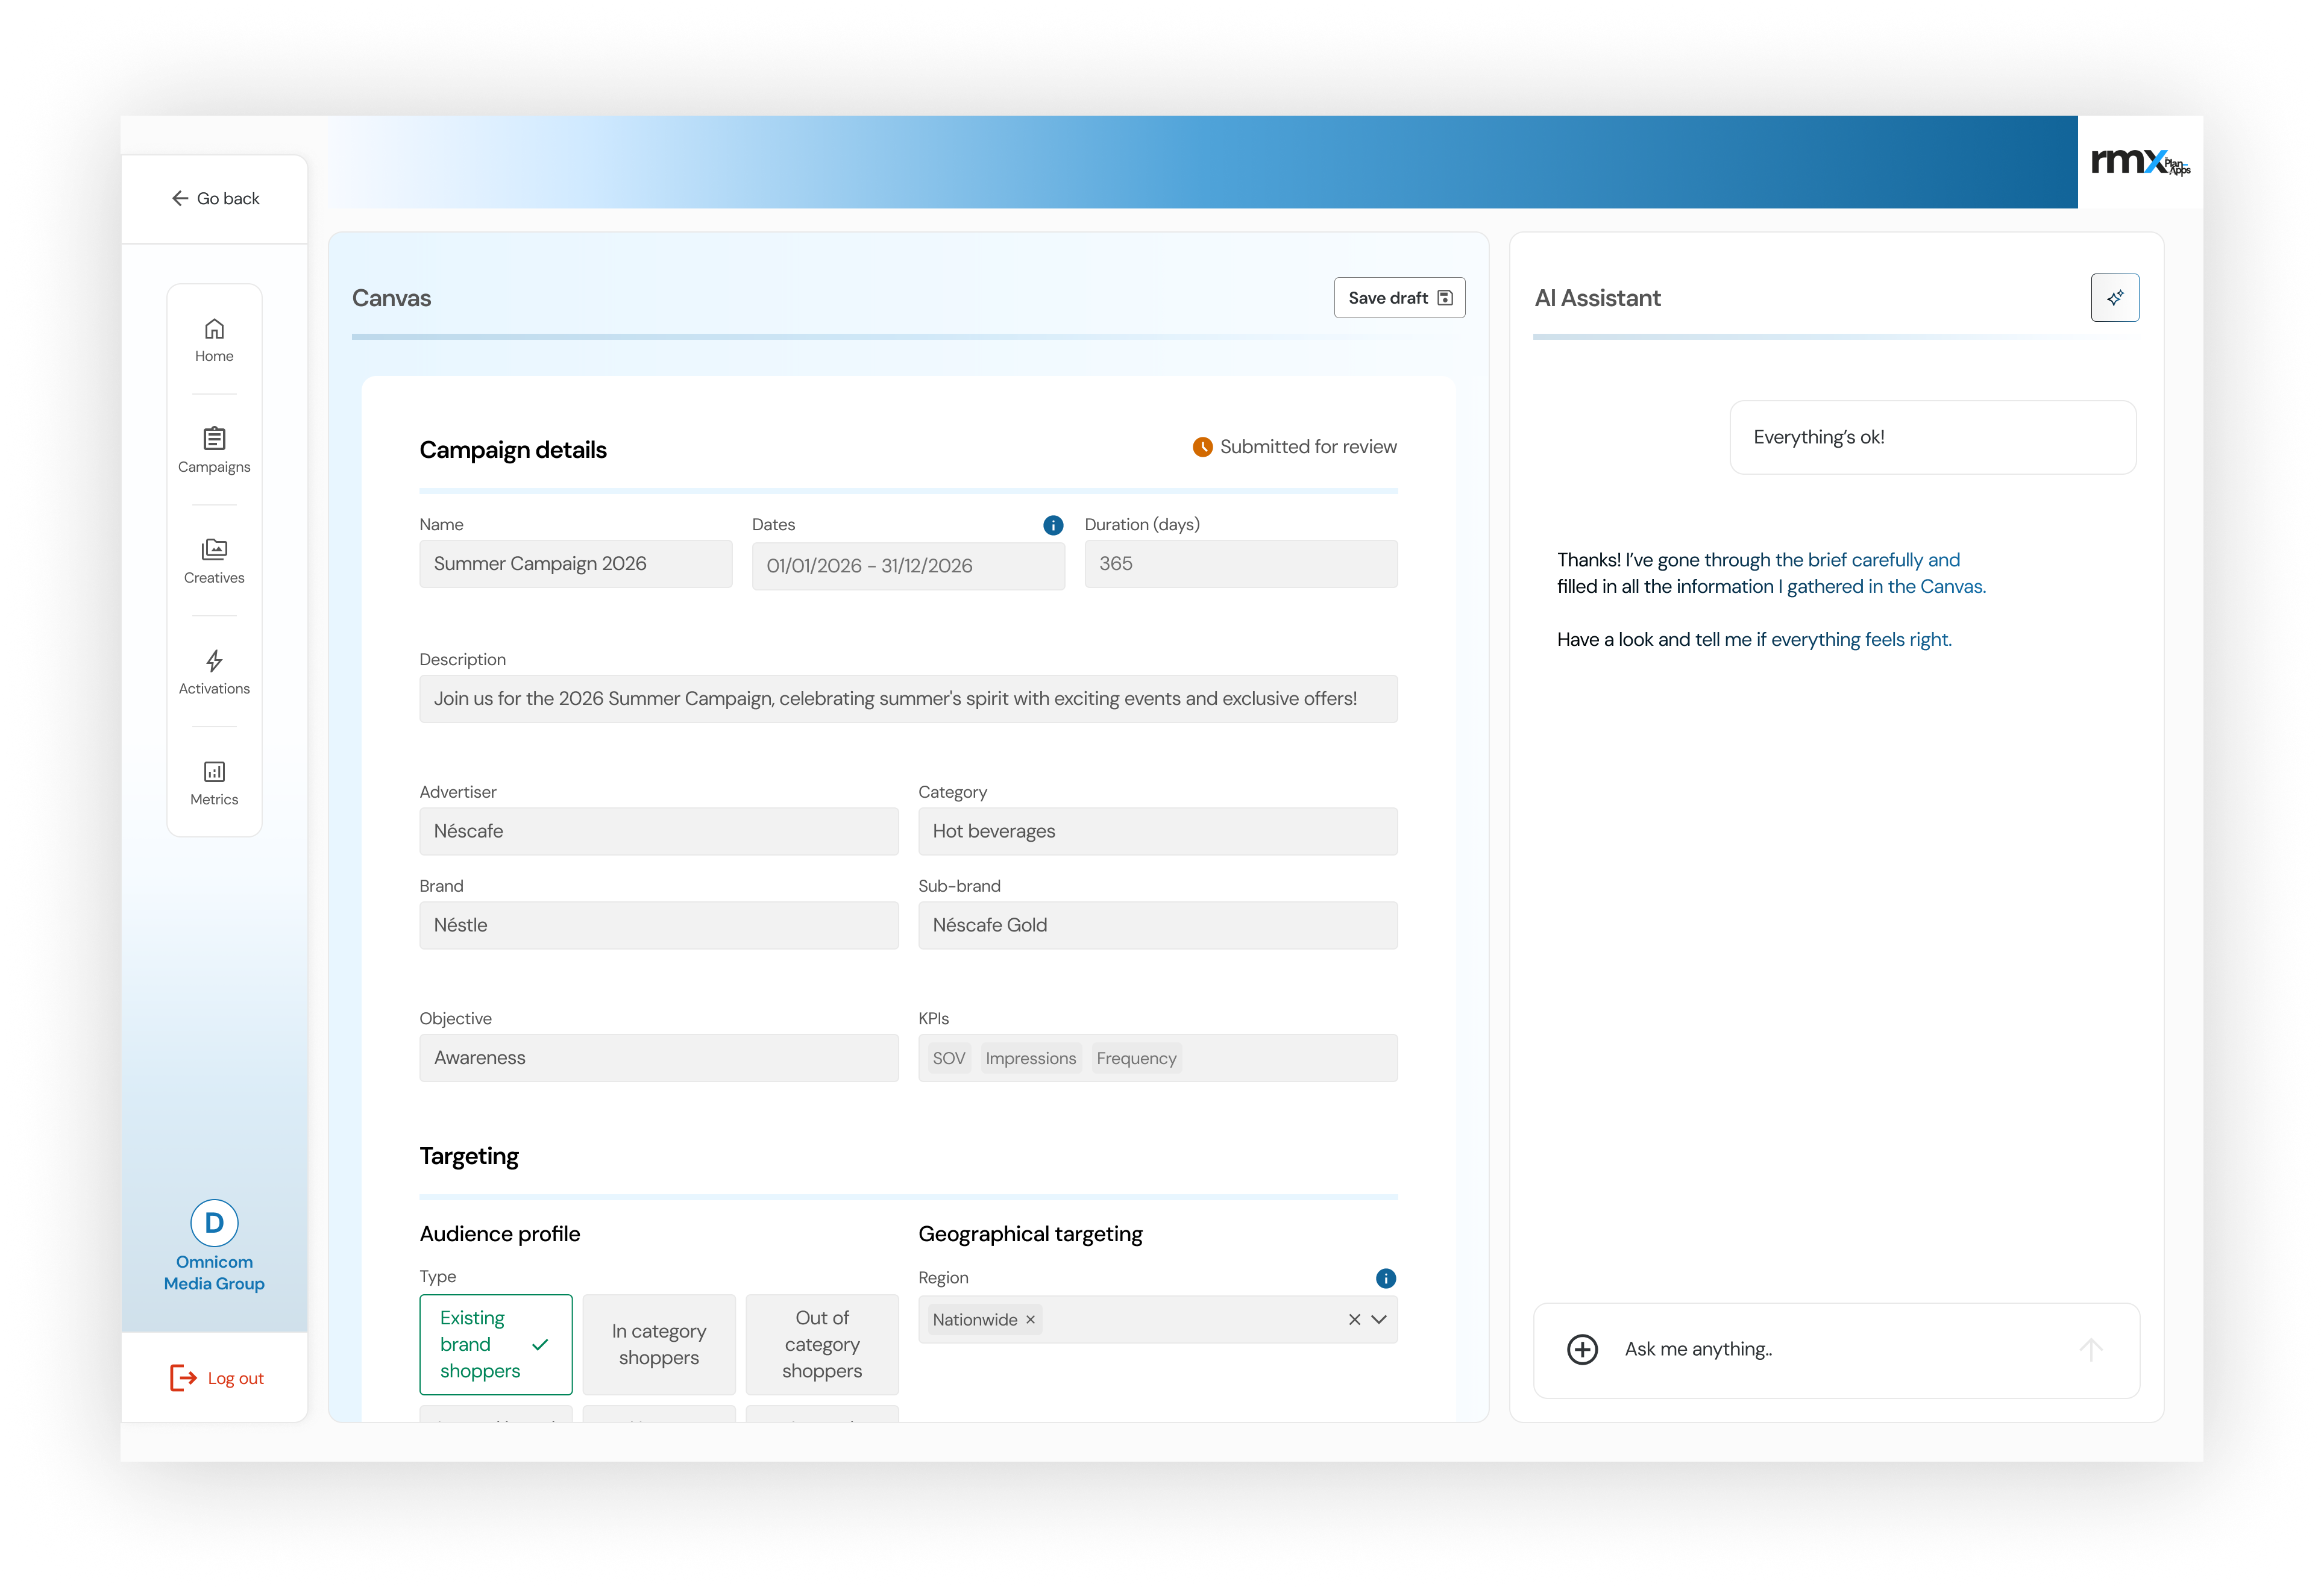Open the Home sidebar item

(x=214, y=341)
